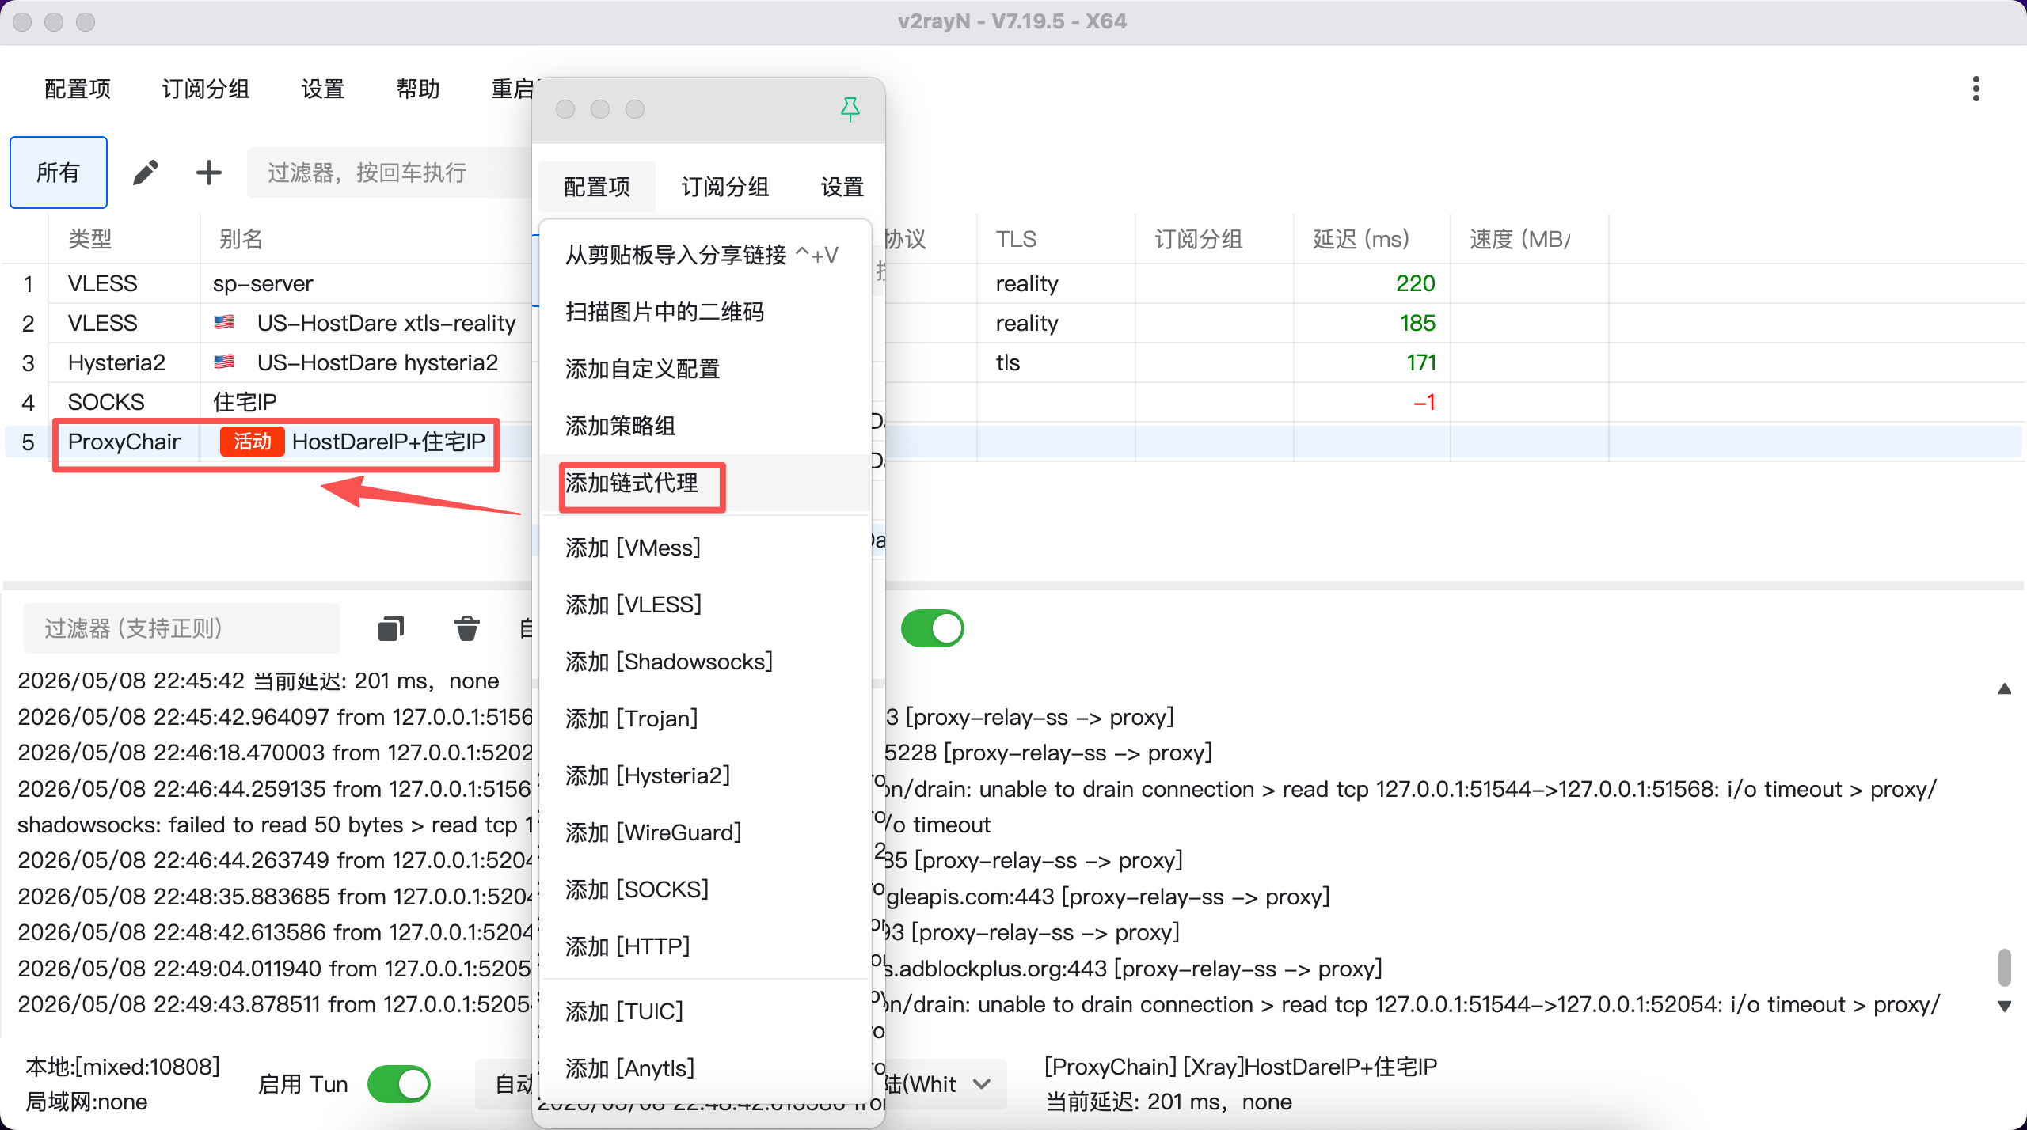Click the log filter regex input field
Screen dimensions: 2027x1130
[182, 628]
